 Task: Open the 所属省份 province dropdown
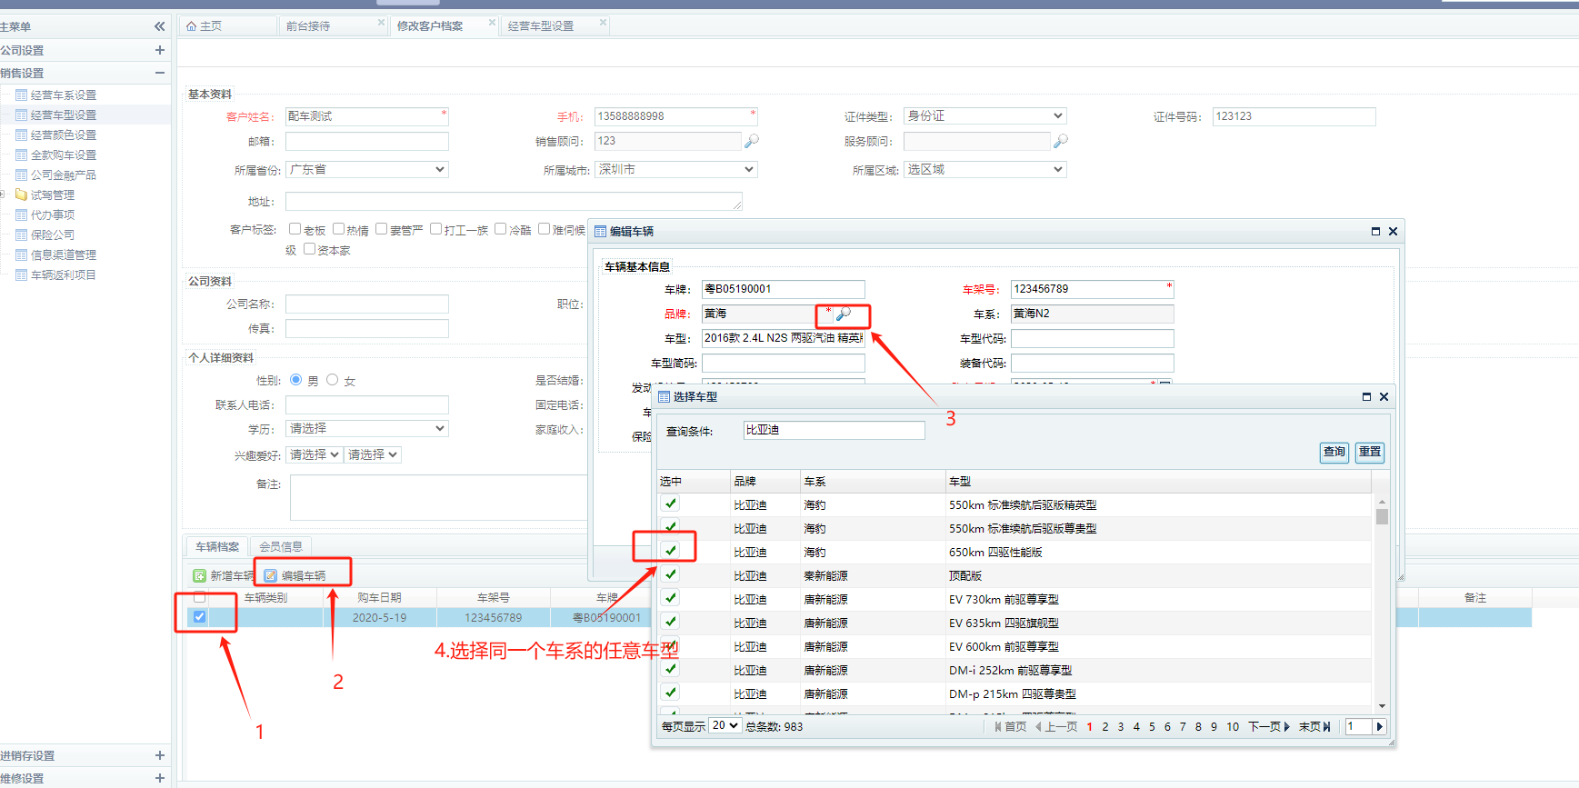pyautogui.click(x=367, y=169)
